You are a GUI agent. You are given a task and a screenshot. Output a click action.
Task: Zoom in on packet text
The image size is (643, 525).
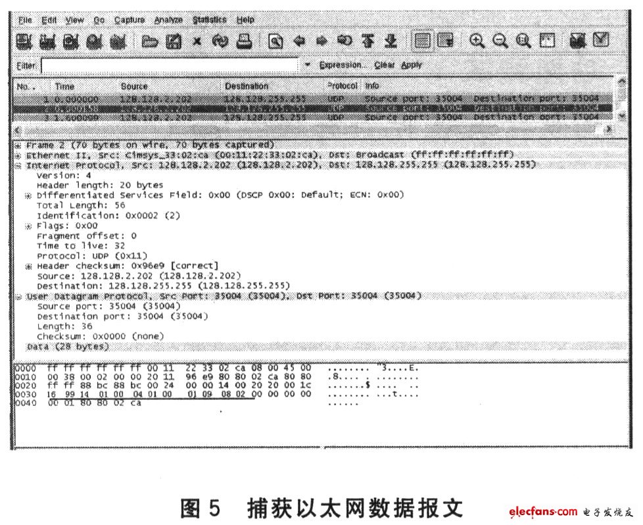pyautogui.click(x=477, y=42)
